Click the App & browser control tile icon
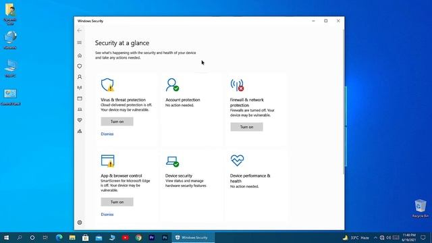Image resolution: width=432 pixels, height=243 pixels. click(x=108, y=161)
